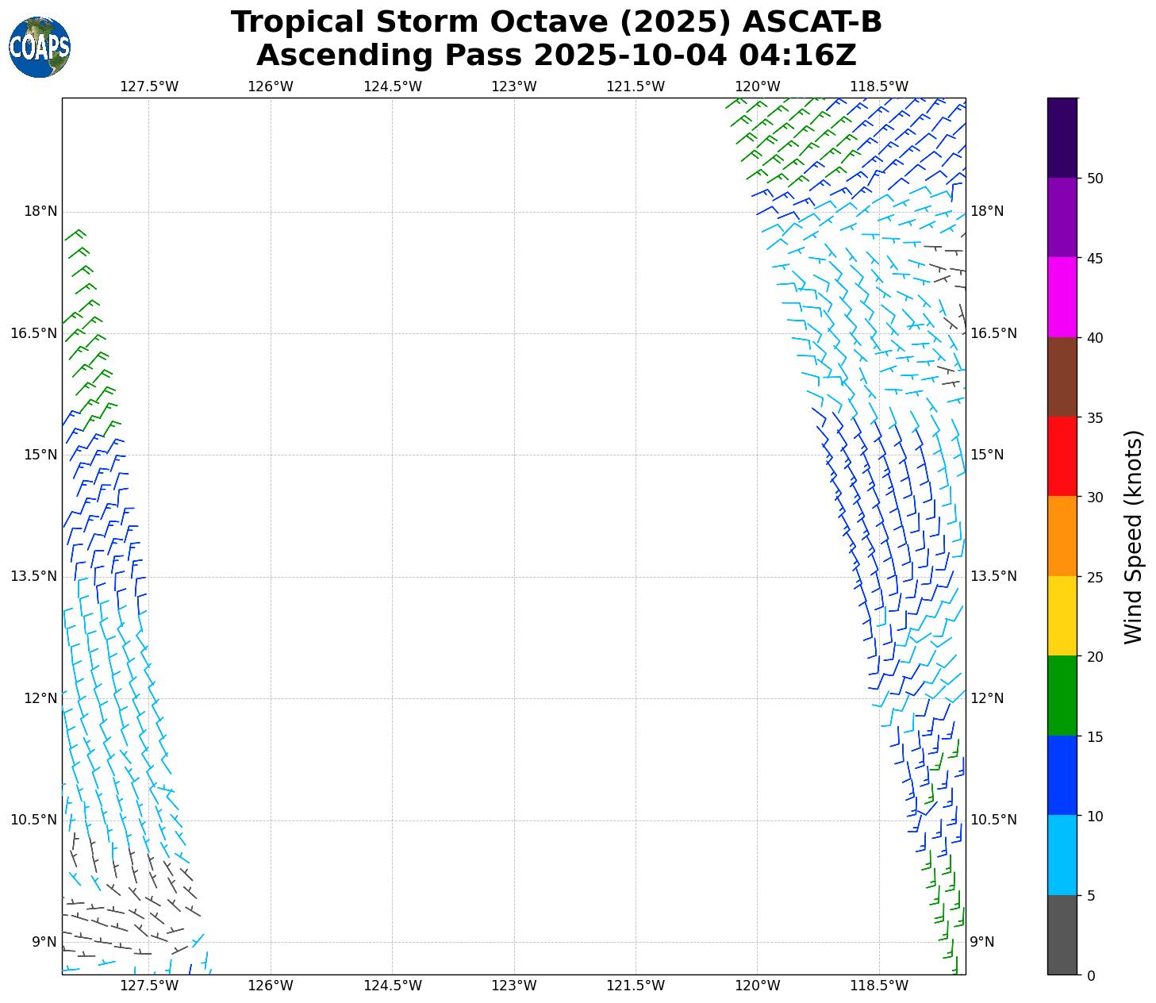Select the yellow 20–25 knot colorbar segment
Screen dimensions: 1156x1003
(x=1062, y=616)
